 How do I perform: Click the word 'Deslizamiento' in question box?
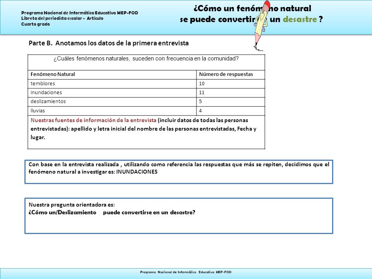tap(77, 212)
